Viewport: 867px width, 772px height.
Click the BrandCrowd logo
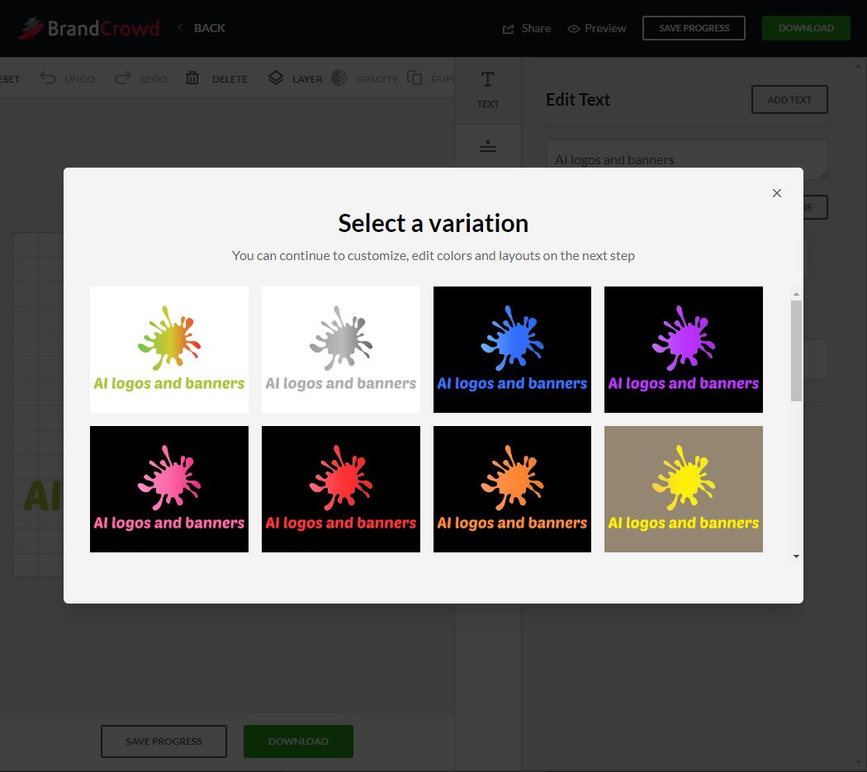[88, 28]
